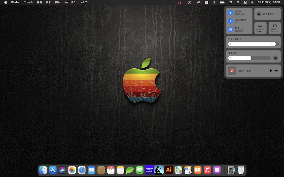Launch Adobe Illustrator from the Dock
This screenshot has height=177, width=284.
click(169, 170)
